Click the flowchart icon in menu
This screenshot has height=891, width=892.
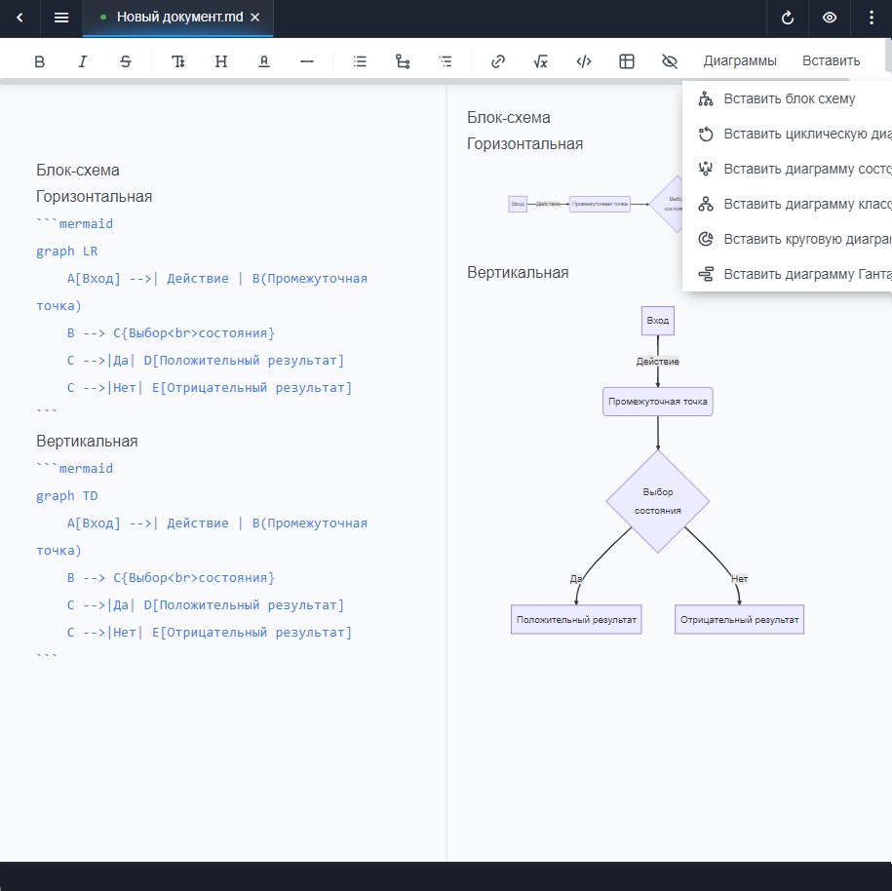pos(706,99)
